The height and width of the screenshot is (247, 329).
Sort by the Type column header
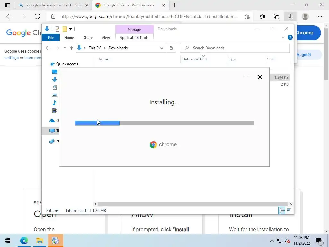pos(233,59)
